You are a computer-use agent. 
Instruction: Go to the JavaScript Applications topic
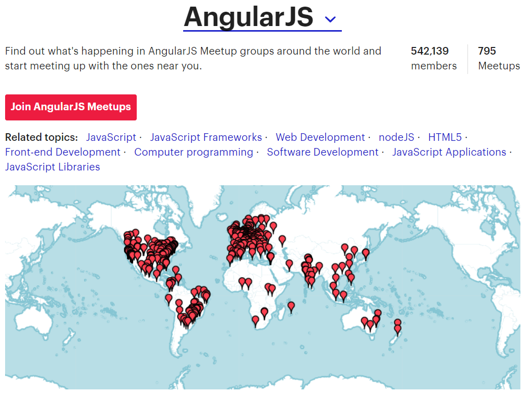pos(449,152)
